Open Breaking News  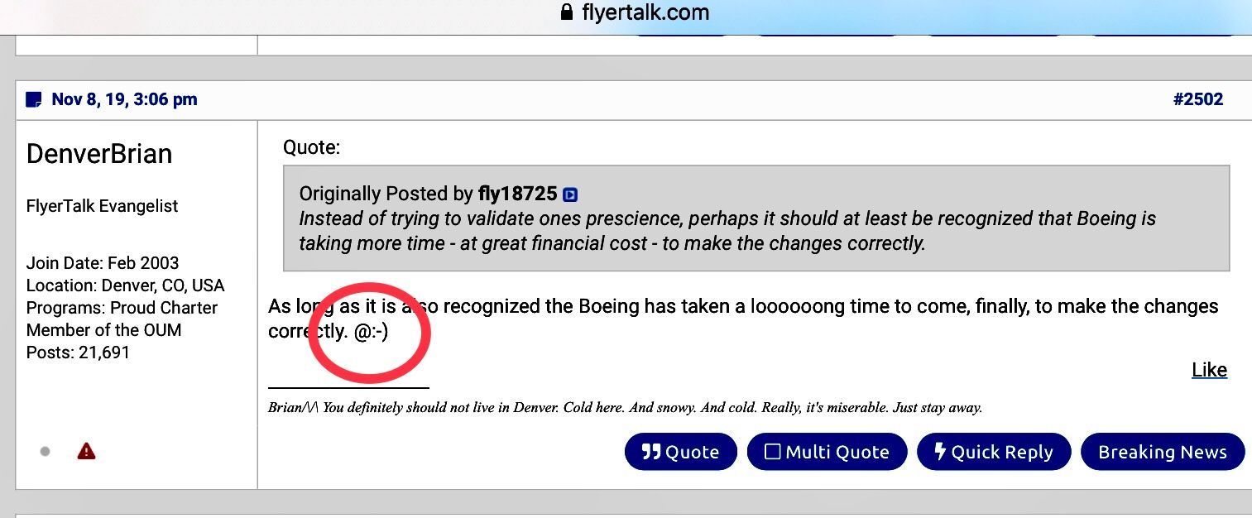coord(1162,452)
